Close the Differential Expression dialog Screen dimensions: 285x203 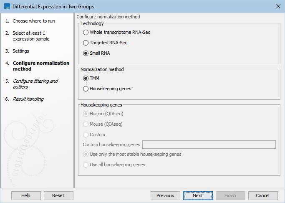(278, 6)
